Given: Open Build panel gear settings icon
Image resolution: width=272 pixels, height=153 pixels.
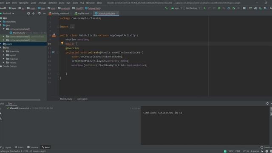Looking at the screenshot, I should (x=267, y=103).
